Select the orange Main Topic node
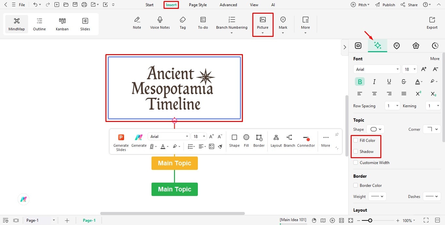 coord(175,163)
